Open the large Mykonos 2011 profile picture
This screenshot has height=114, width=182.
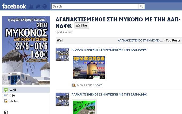point(26,50)
